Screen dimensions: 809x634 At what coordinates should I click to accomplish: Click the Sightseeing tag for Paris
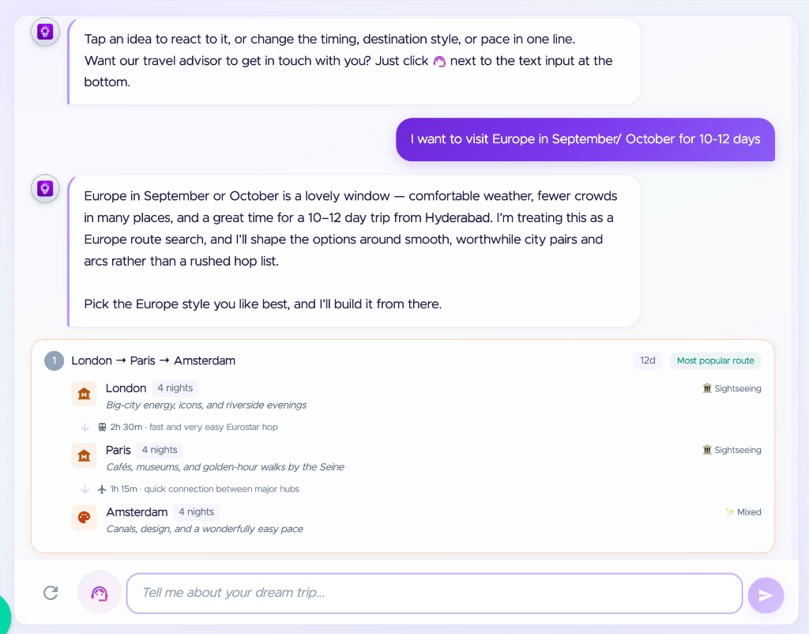[x=732, y=450]
